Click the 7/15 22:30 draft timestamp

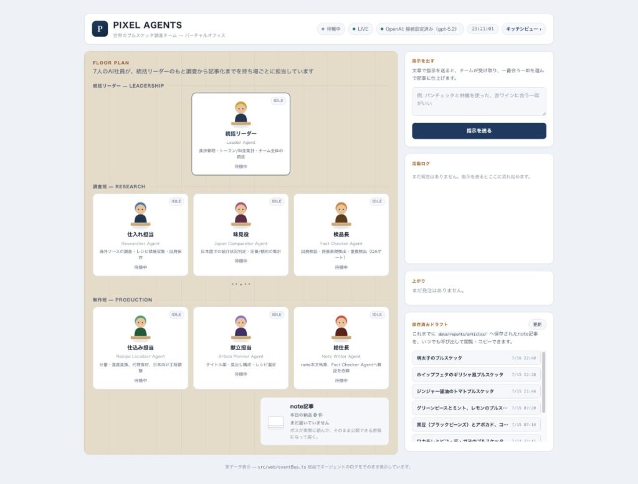(523, 375)
